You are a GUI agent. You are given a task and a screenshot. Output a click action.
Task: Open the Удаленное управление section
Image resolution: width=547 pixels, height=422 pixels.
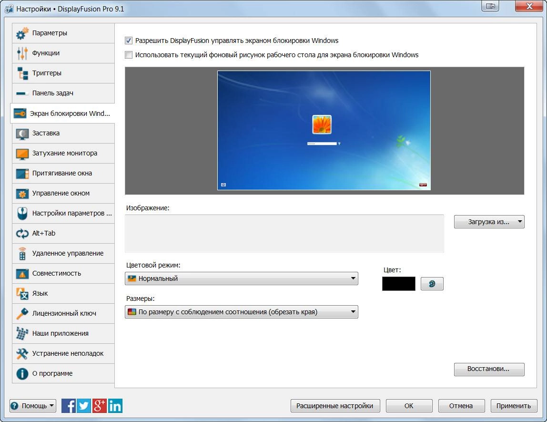pos(63,253)
